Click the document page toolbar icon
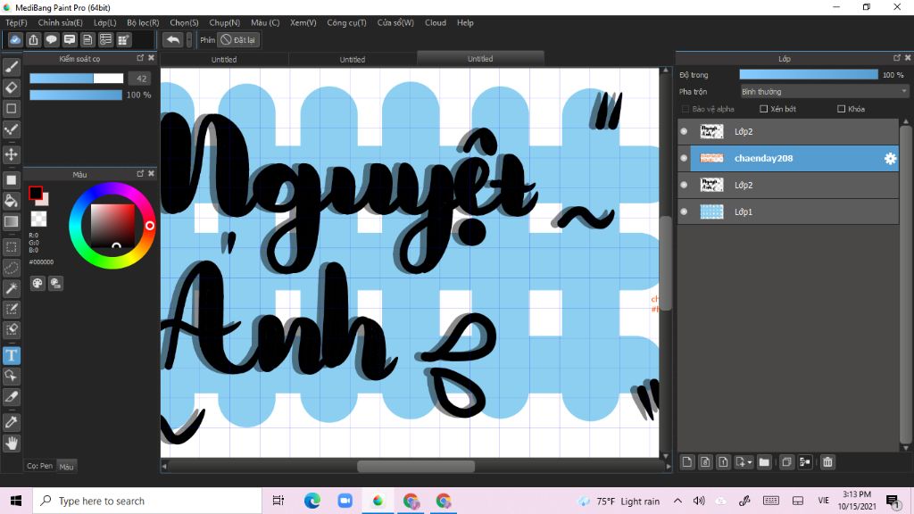This screenshot has height=514, width=914. click(87, 39)
